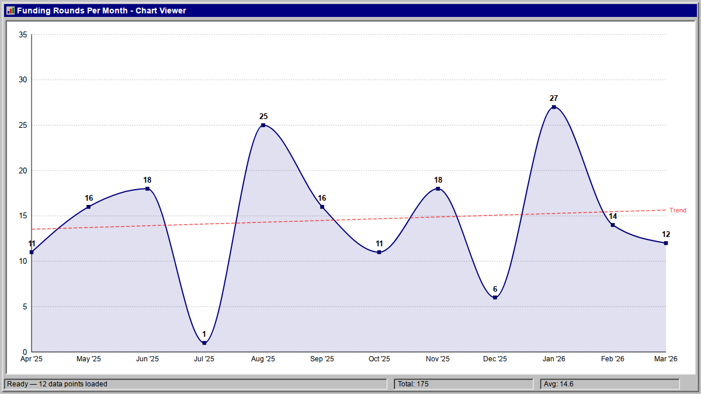Image resolution: width=701 pixels, height=394 pixels.
Task: Select the Sep '25 data point marker
Action: tap(322, 207)
